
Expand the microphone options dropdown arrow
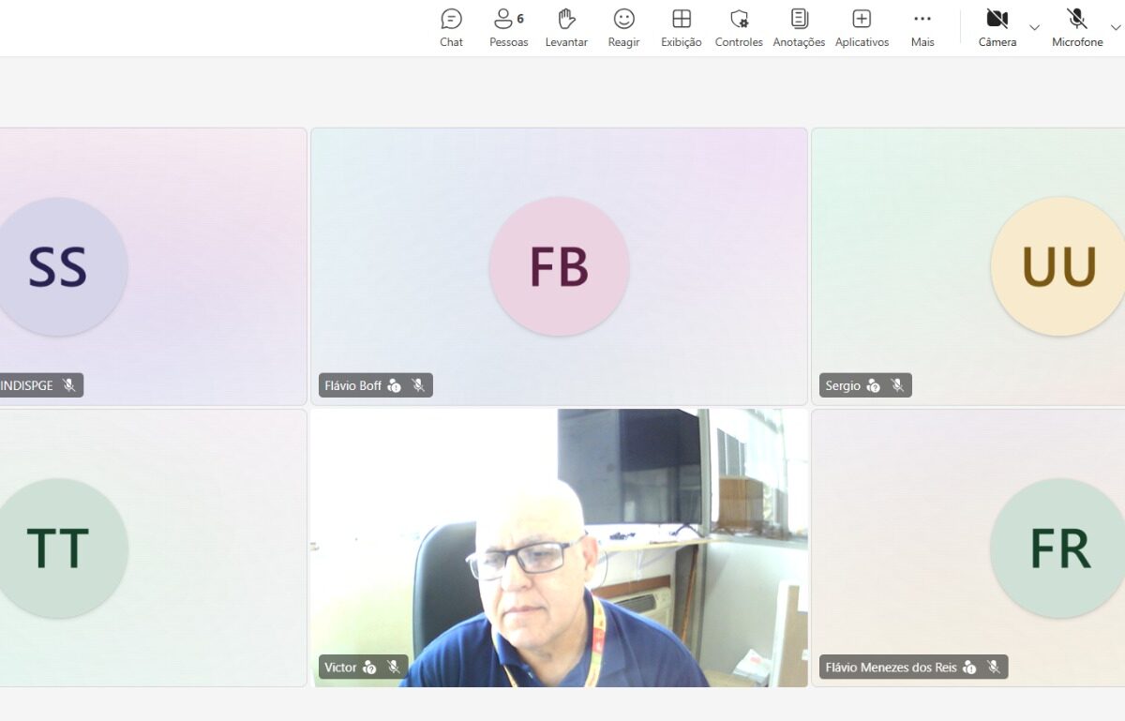[1115, 27]
